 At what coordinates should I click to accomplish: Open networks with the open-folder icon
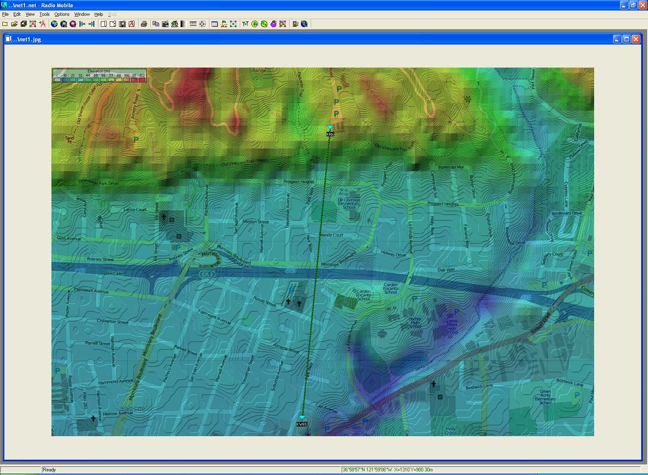14,24
